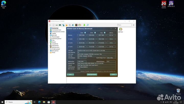Open the Report page icon in toolbar
This screenshot has width=184, height=104.
[x=53, y=25]
